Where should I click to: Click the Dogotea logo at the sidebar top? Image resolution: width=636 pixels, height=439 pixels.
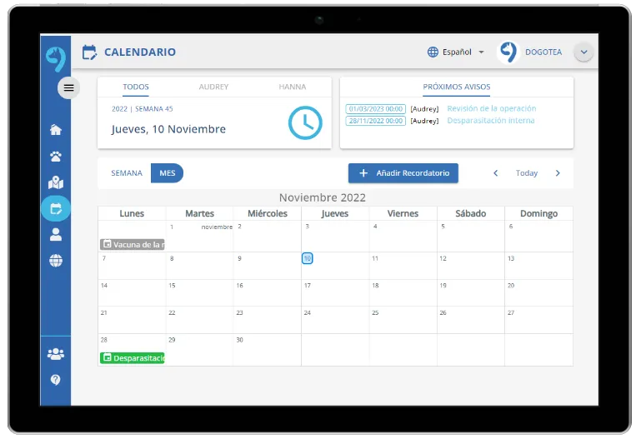pyautogui.click(x=56, y=59)
